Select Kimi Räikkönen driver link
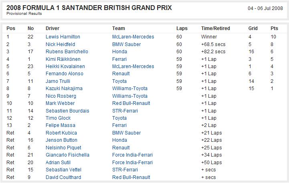Screen dimensions: 289x183 click(x=63, y=59)
